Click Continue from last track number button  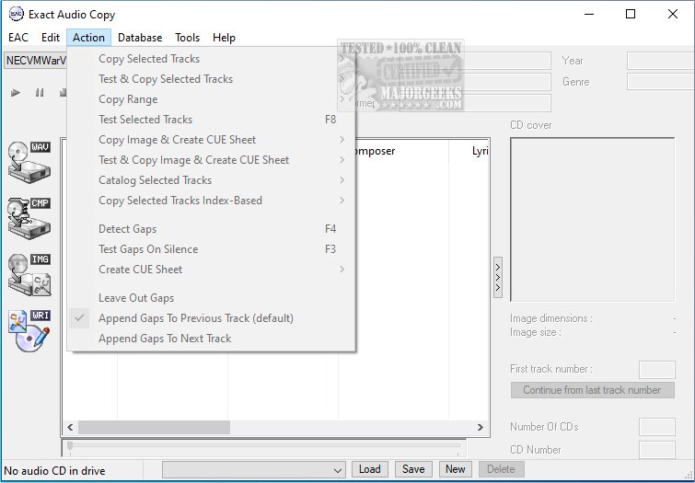point(592,390)
